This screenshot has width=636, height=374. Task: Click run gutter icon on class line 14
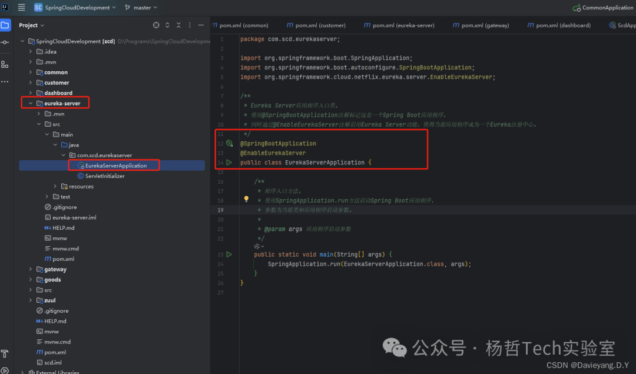click(229, 162)
